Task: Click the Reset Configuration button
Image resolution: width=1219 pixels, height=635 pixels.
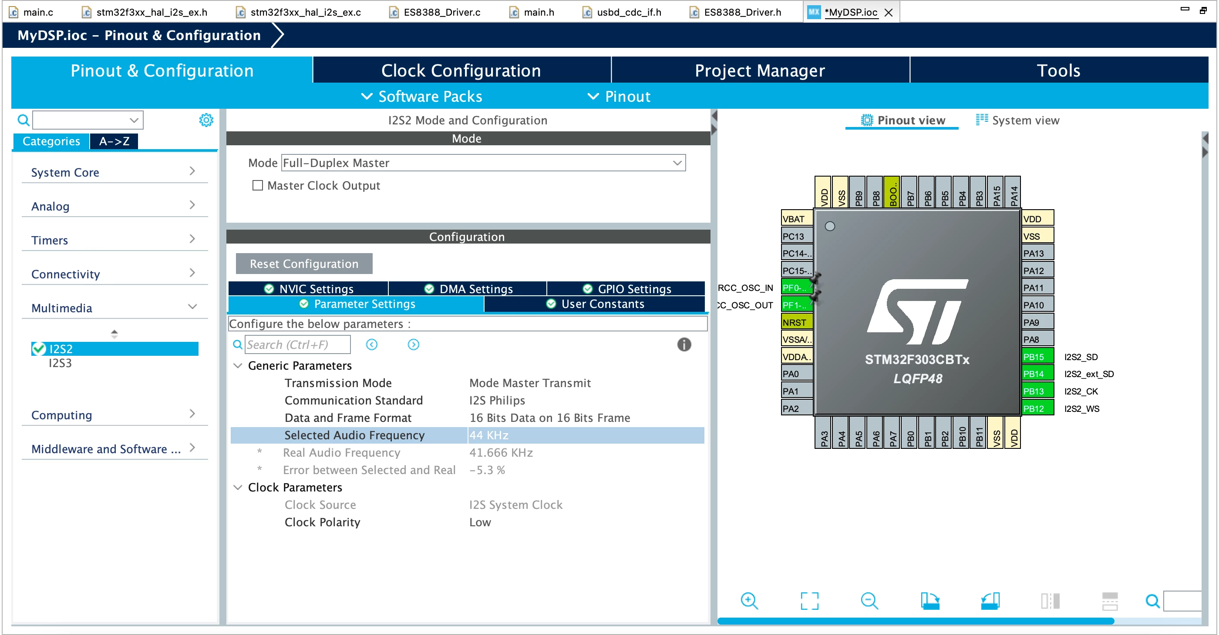Action: pos(304,264)
